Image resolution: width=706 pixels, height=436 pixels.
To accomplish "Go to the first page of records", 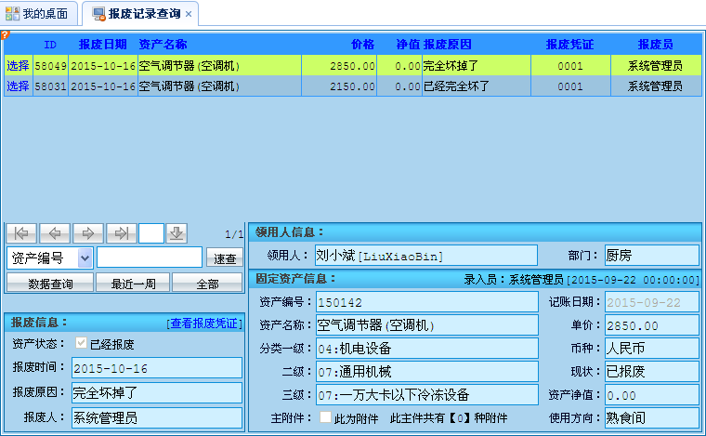I will [21, 233].
